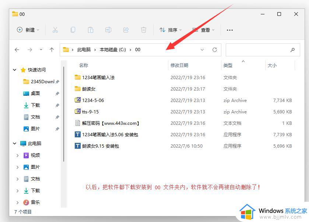The width and height of the screenshot is (309, 222).
Task: Collapse the 快速访问 tree section
Action: click(15, 70)
